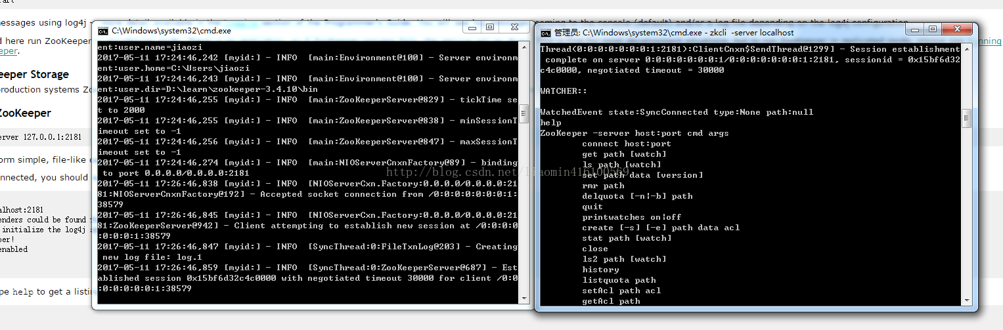
Task: Click the 'ls2 path [watch]' help entry
Action: (x=624, y=259)
